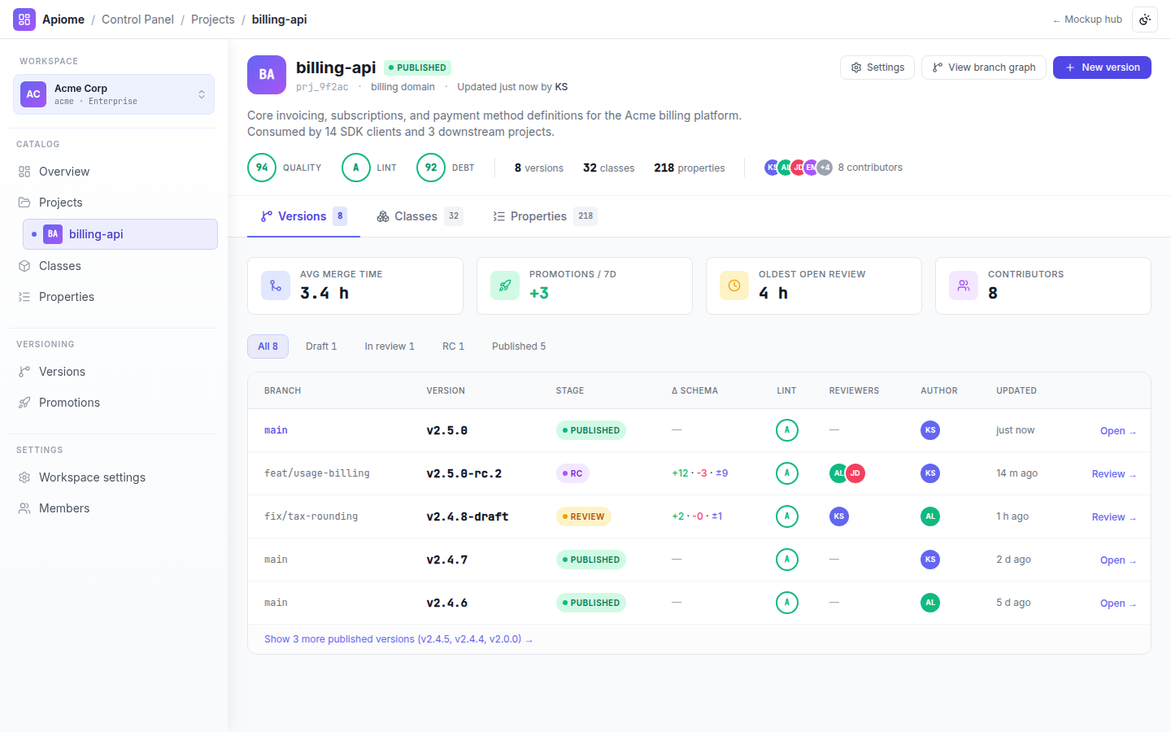
Task: Open Projects in the sidebar
Action: (114, 203)
